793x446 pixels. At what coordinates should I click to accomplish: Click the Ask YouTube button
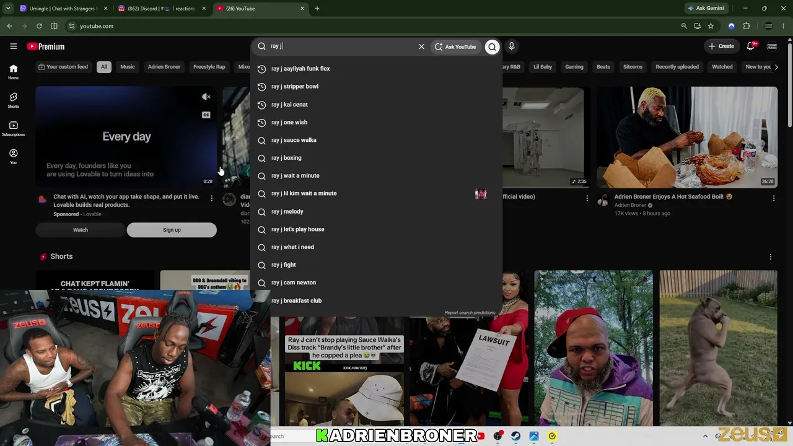point(455,46)
